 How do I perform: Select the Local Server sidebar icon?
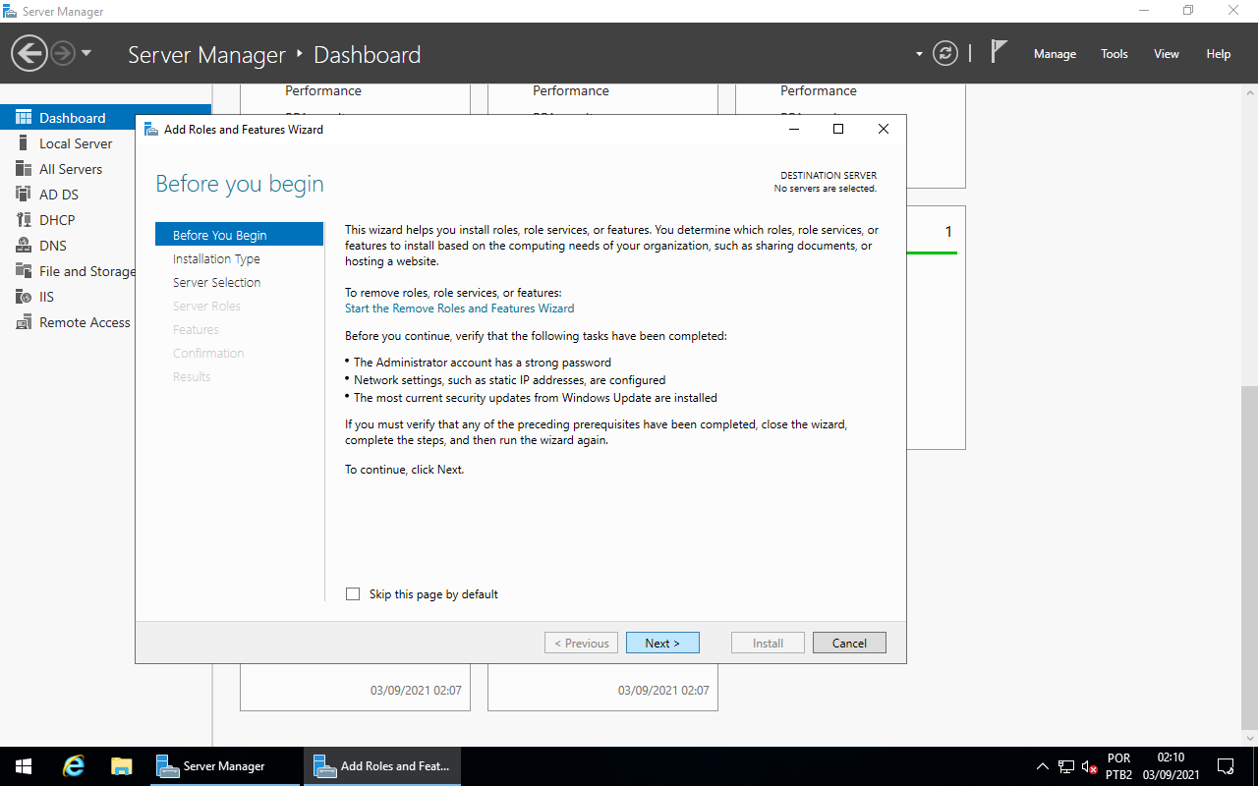click(x=24, y=143)
